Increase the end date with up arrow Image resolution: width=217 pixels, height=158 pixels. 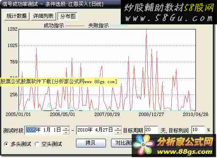point(118,128)
